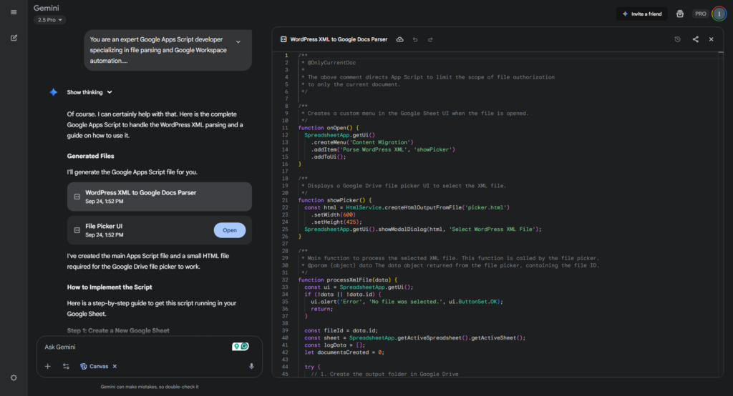This screenshot has height=396, width=733.
Task: Click 'How to Implement the Script' heading
Action: [x=110, y=287]
